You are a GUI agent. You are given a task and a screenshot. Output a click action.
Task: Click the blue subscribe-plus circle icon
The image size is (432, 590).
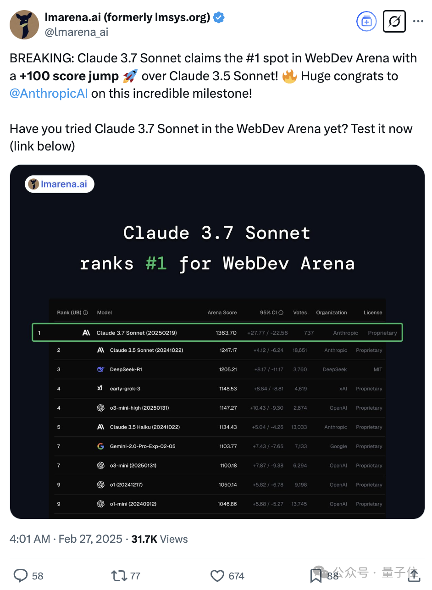(366, 21)
